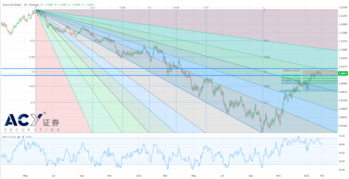This screenshot has height=179, width=349.
Task: Click the 0.75 label atop the Fib fan
Action: (206, 8)
